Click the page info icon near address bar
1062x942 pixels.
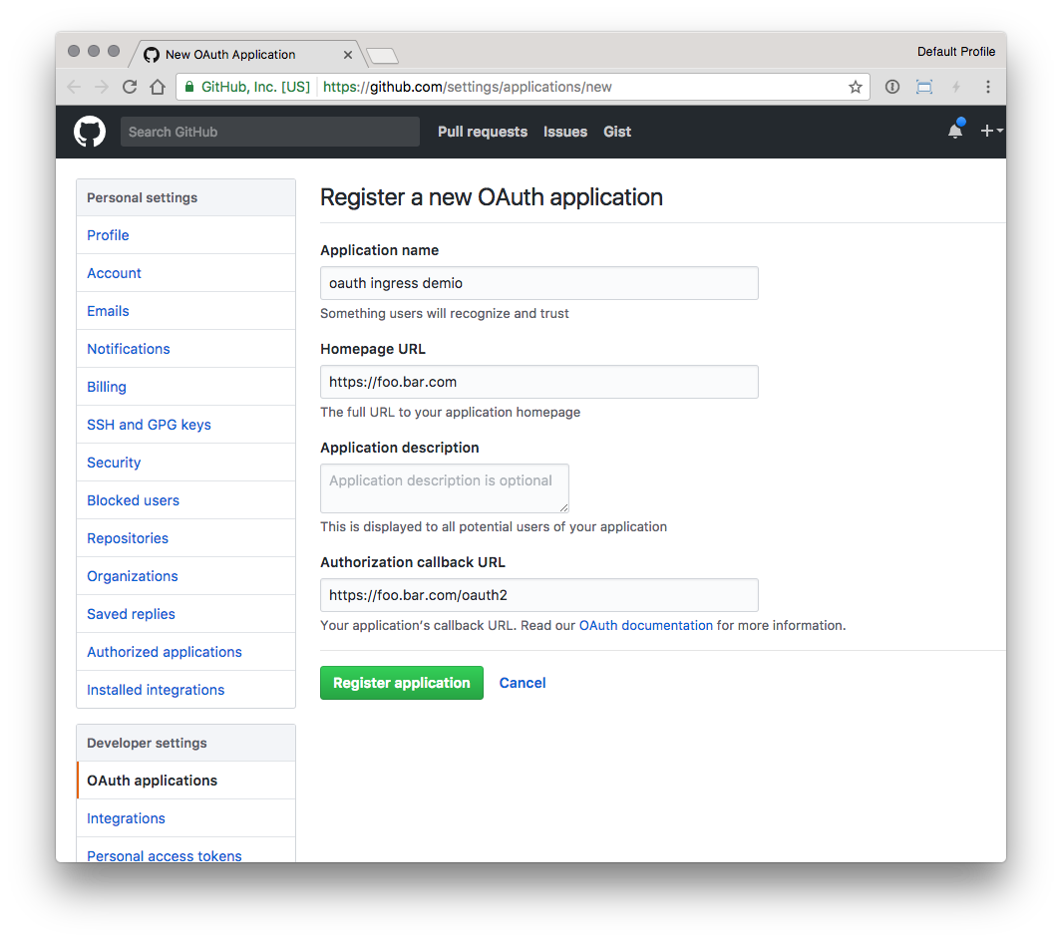(891, 87)
